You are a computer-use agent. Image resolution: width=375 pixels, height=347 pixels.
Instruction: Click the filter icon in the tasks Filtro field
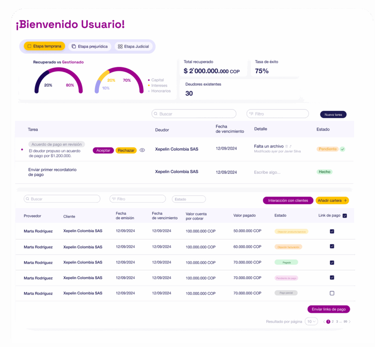coord(251,114)
